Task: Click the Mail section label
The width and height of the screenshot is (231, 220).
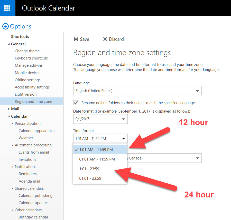Action: click(15, 109)
